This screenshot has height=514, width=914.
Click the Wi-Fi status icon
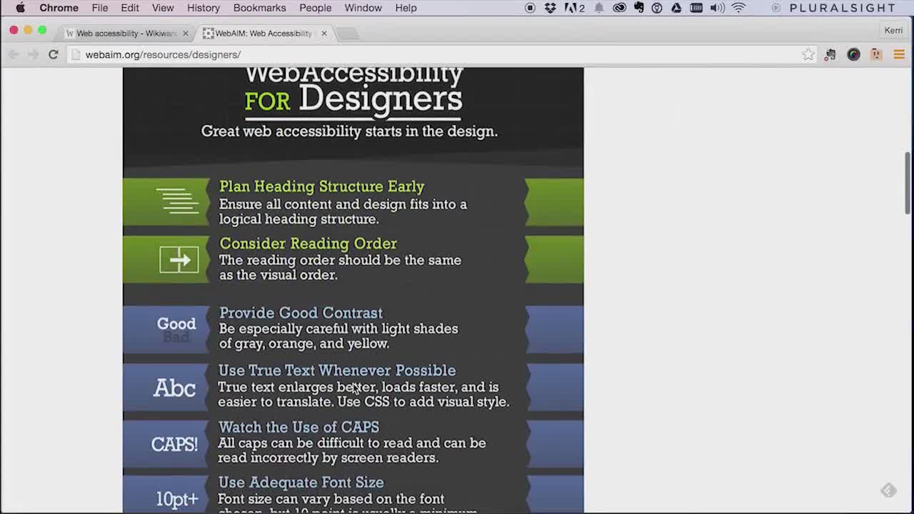(x=738, y=8)
